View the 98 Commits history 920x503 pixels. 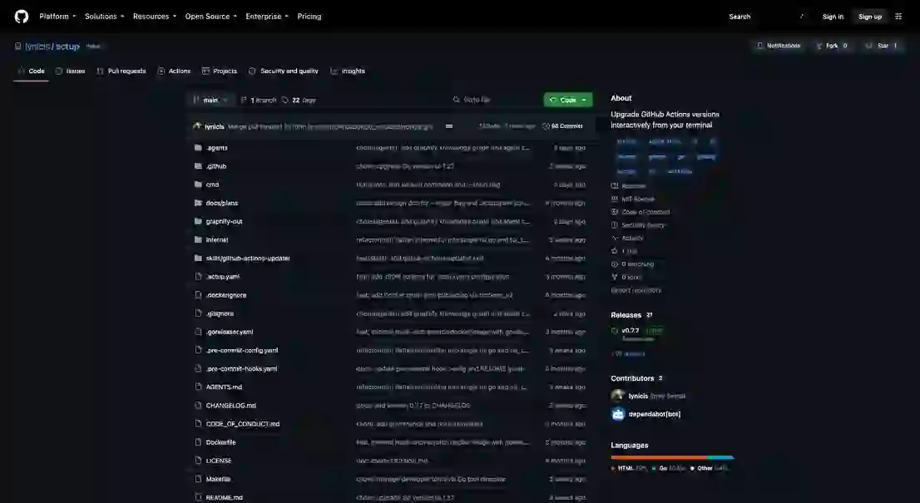click(x=562, y=126)
